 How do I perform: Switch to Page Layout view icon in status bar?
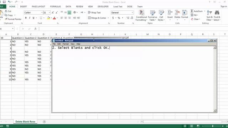[x=192, y=126]
